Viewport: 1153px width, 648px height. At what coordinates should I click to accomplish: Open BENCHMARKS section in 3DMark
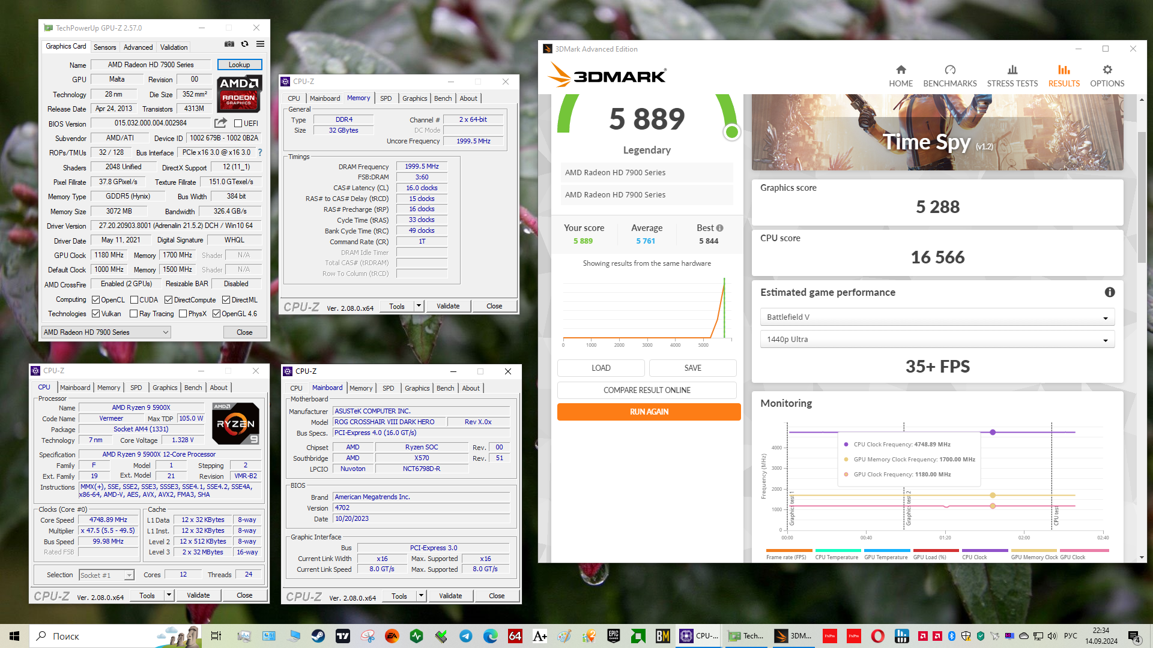(949, 76)
